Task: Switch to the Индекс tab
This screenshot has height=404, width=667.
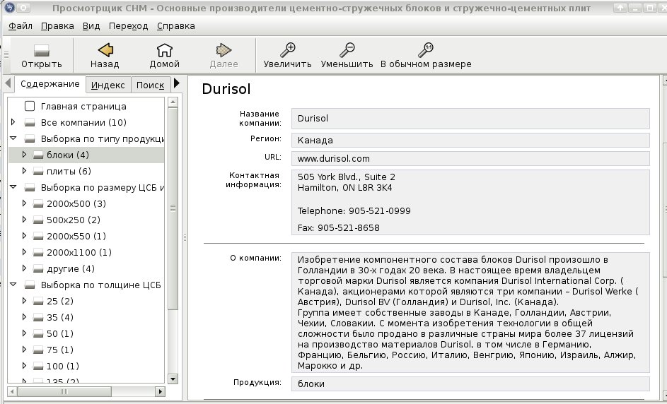Action: coord(108,85)
